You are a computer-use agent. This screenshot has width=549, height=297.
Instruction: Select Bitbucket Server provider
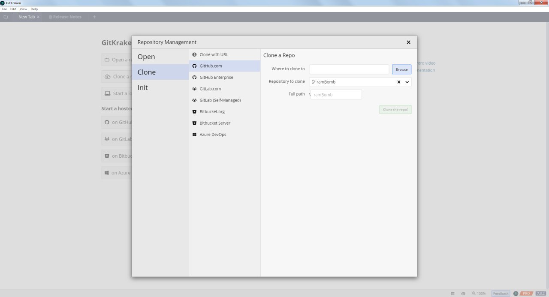224,123
